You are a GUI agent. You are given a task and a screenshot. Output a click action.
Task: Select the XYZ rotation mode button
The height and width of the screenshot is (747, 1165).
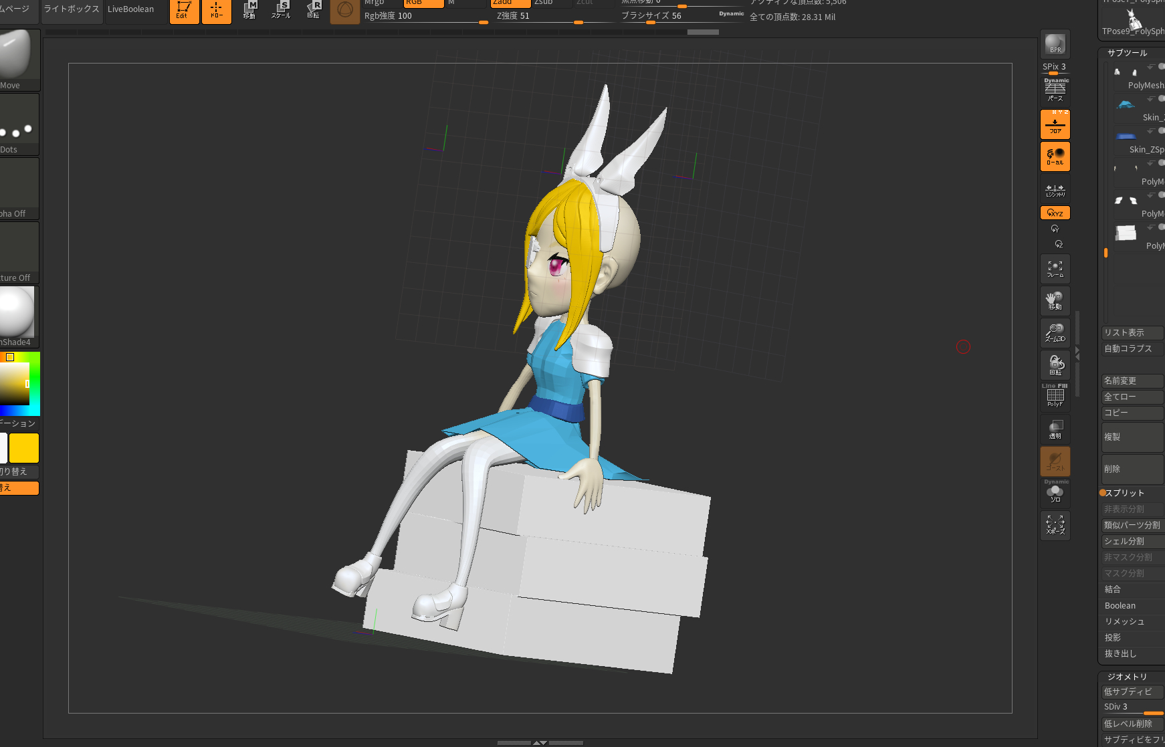(1055, 213)
